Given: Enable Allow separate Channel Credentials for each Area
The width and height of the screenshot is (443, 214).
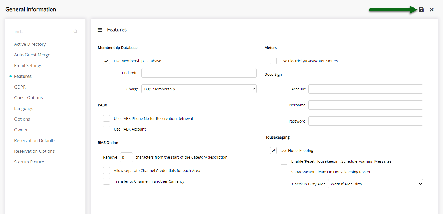Looking at the screenshot, I should point(107,171).
